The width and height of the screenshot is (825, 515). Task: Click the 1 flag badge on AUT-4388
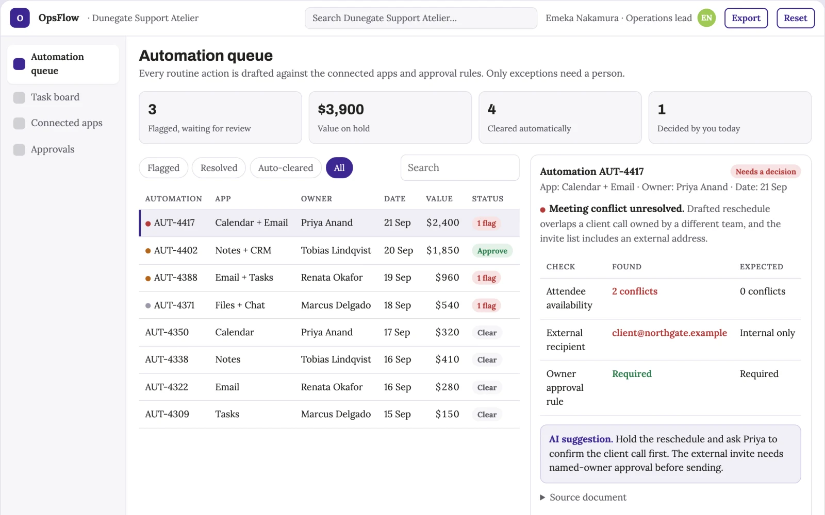click(x=486, y=278)
